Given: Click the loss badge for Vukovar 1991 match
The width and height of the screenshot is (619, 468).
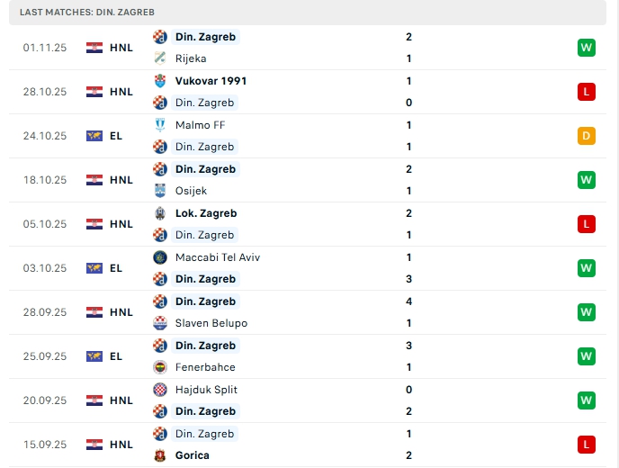Looking at the screenshot, I should tap(587, 92).
